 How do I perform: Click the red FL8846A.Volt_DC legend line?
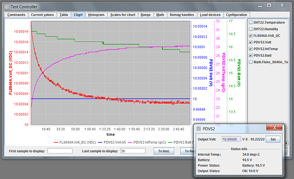(x=56, y=143)
